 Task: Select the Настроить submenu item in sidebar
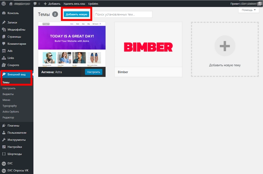9,88
